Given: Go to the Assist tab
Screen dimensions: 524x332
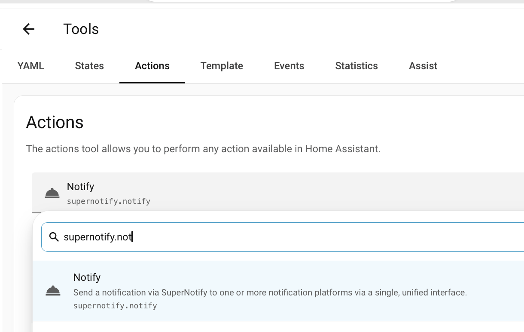Looking at the screenshot, I should tap(423, 66).
